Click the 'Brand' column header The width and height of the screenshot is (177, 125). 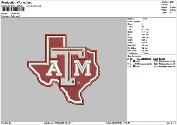pos(162,59)
